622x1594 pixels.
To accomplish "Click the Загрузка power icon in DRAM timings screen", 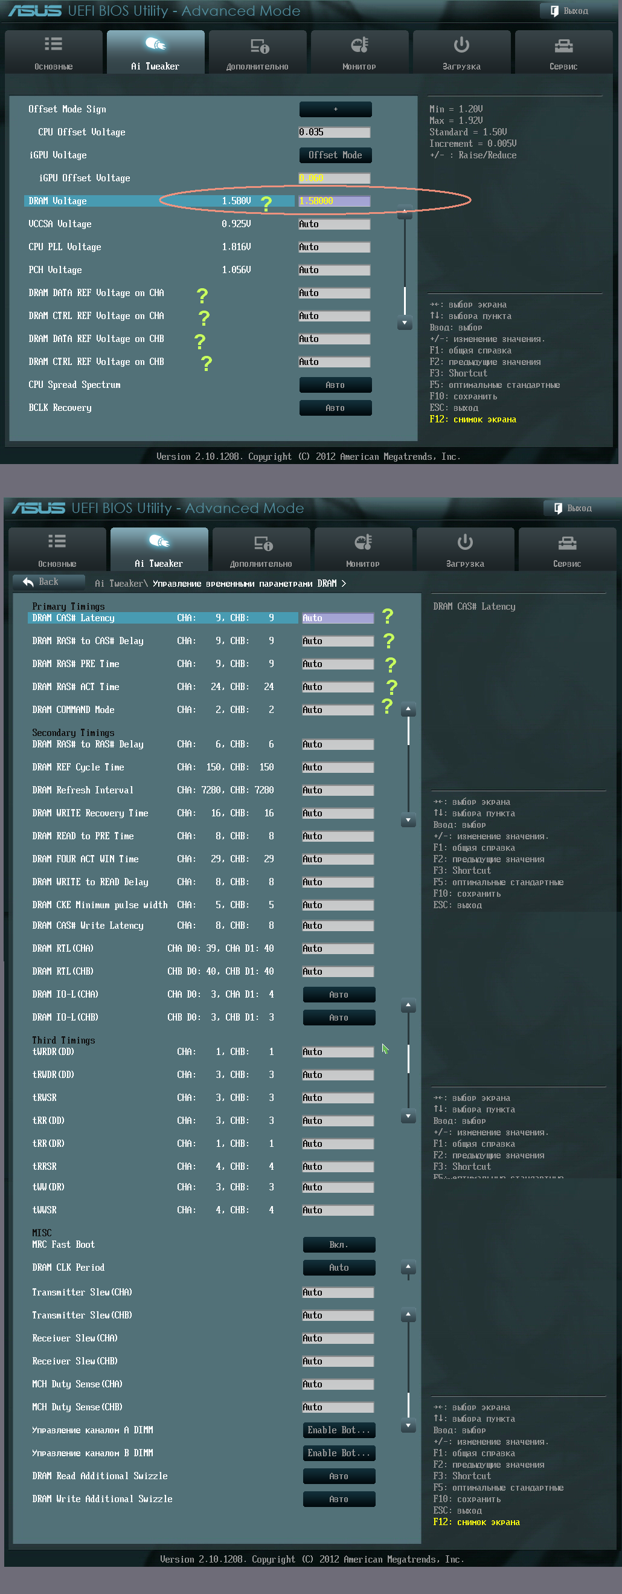I will point(465,542).
